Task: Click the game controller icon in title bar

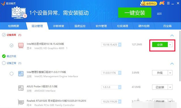Action: coord(162,3)
